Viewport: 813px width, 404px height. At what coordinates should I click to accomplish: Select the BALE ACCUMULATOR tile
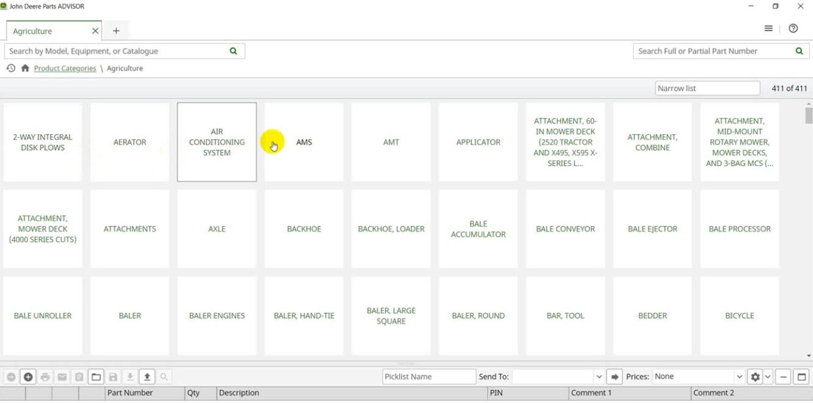click(x=478, y=229)
